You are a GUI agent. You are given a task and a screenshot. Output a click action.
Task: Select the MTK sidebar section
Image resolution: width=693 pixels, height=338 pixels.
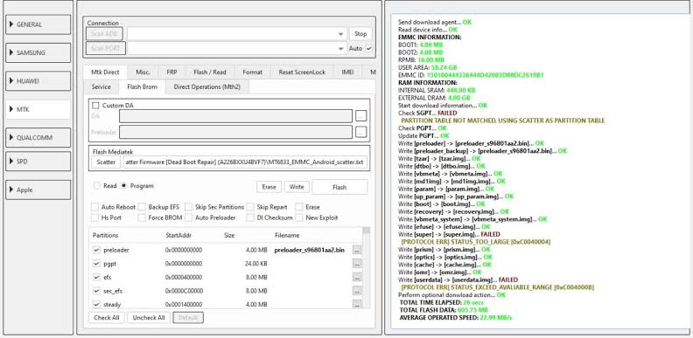(x=38, y=109)
